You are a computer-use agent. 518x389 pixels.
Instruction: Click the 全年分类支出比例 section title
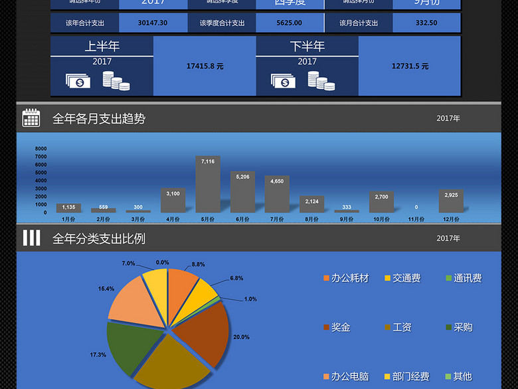pos(99,239)
